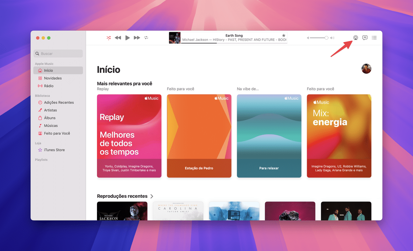Open the account profile avatar
413x251 pixels.
coord(366,69)
